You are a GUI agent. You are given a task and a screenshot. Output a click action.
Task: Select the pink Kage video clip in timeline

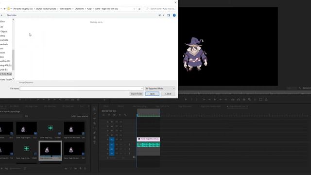tap(148, 139)
